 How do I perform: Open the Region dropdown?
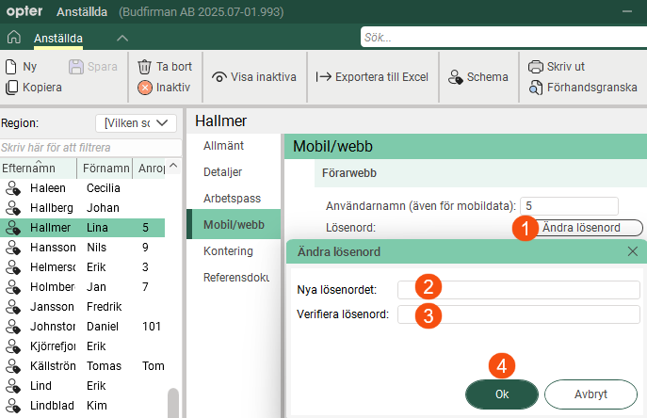tap(136, 123)
